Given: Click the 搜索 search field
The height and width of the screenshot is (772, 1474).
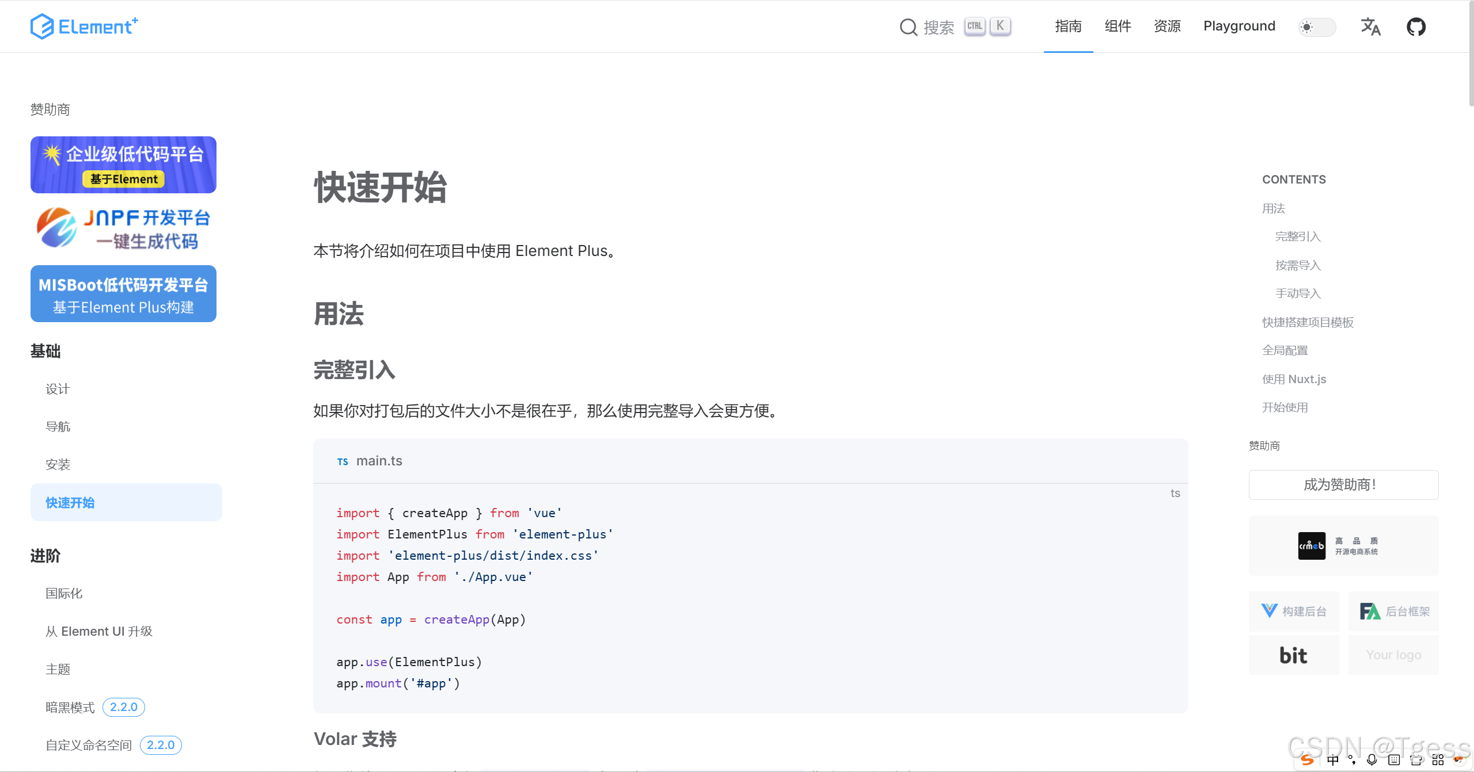Looking at the screenshot, I should (955, 27).
